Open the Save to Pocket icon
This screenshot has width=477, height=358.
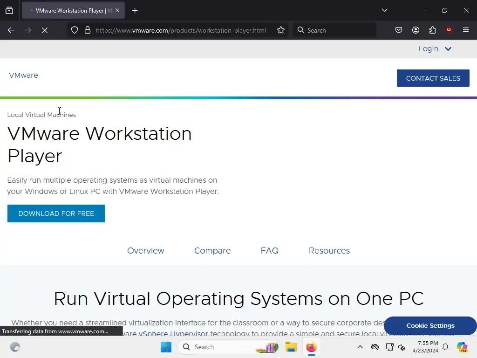399,30
